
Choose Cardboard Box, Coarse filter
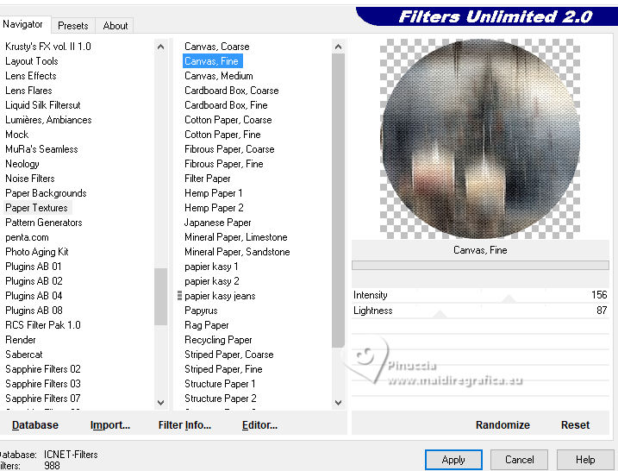coord(231,91)
